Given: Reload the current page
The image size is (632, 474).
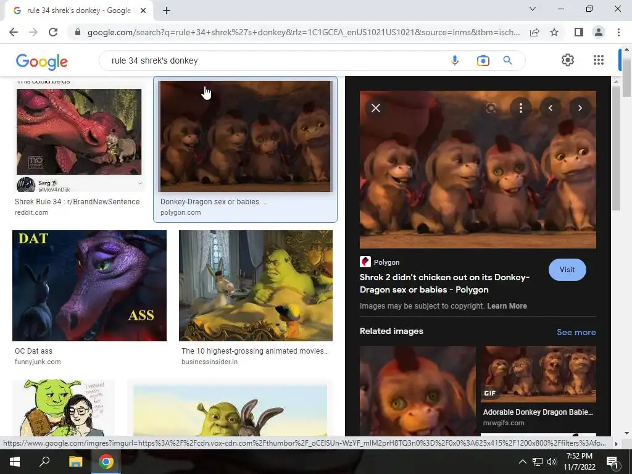Looking at the screenshot, I should pos(53,32).
